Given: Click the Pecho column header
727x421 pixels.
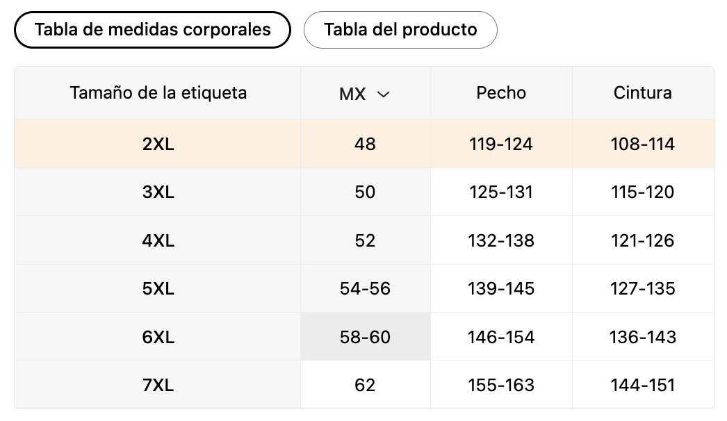Looking at the screenshot, I should (x=501, y=92).
